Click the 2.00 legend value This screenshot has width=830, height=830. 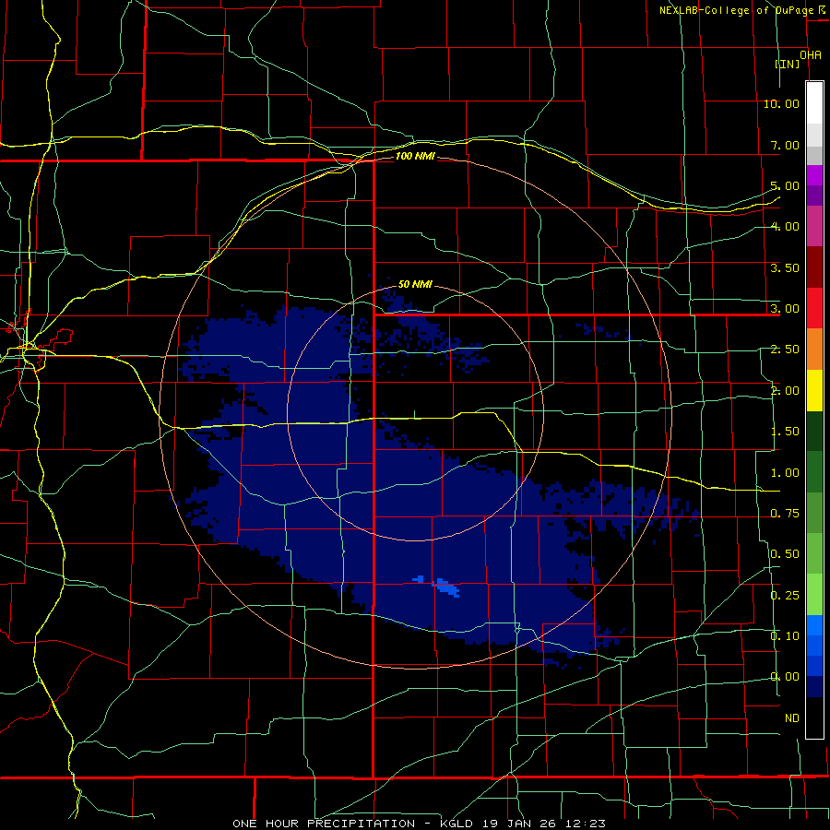click(785, 391)
